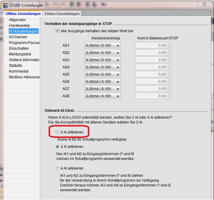Open the AQ5 Wertebereichstyp dropdown

103,74
